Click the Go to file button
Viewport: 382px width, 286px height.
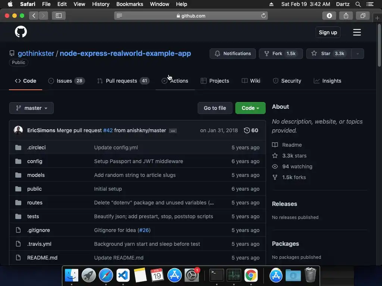point(215,108)
